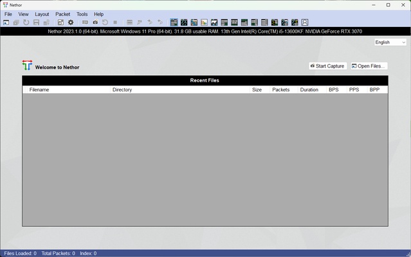Screen dimensions: 411x257
Task: Close the Nethor window
Action: [403, 5]
